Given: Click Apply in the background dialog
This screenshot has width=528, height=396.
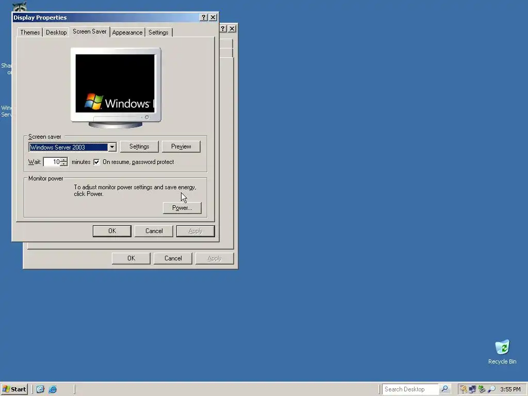Looking at the screenshot, I should pos(214,258).
